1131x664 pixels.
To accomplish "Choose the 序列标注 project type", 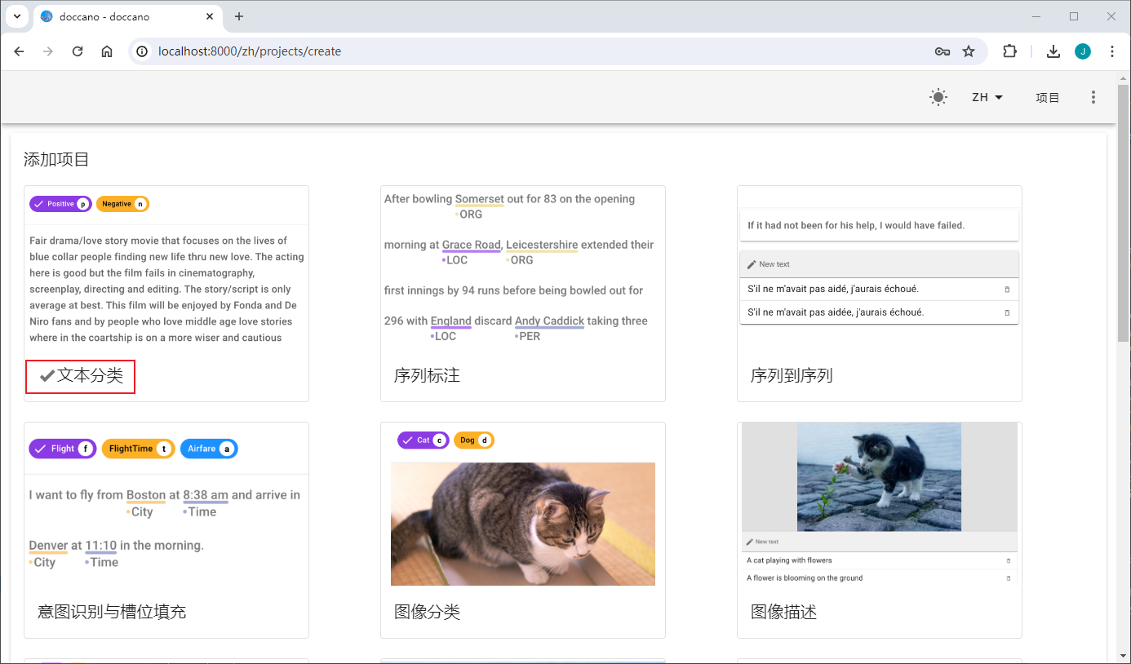I will click(428, 375).
